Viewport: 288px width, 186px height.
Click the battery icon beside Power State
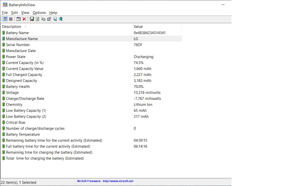coord(3,57)
